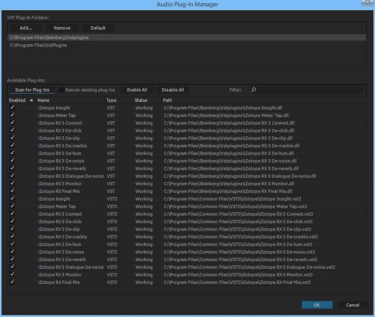Disable iZotope RX 5 De-click VST checkbox
375x317 pixels.
pos(12,130)
